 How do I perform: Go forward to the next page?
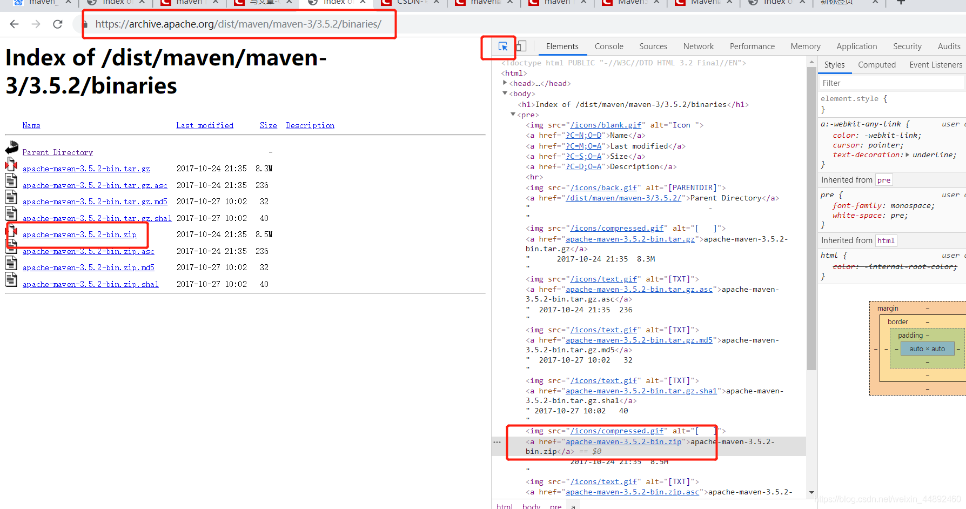coord(36,24)
